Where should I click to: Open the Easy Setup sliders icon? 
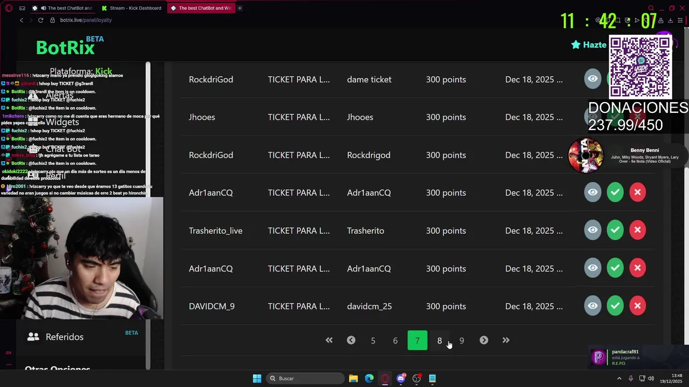680,20
